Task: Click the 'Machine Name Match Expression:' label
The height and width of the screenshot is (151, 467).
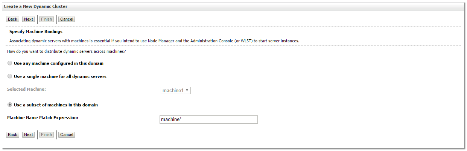Action: pos(43,118)
